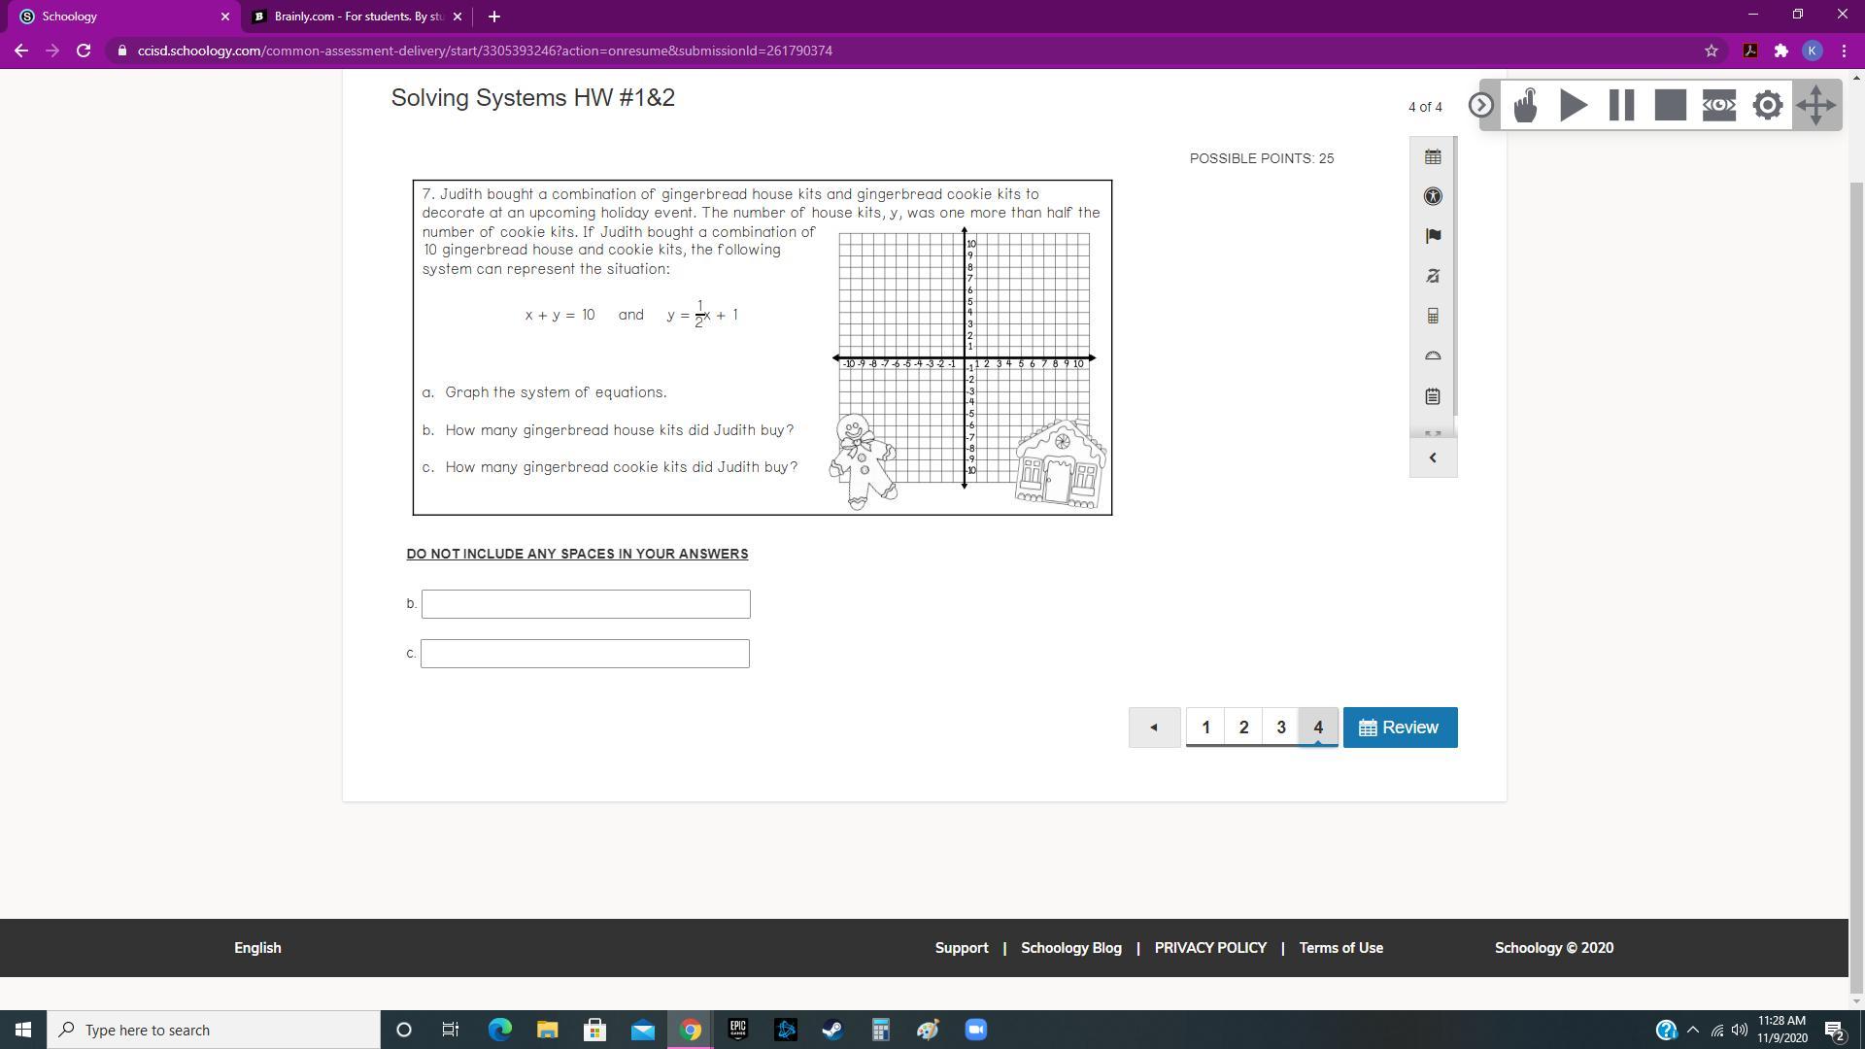Open the reader toolbar settings gear
Image resolution: width=1865 pixels, height=1049 pixels.
1767,105
